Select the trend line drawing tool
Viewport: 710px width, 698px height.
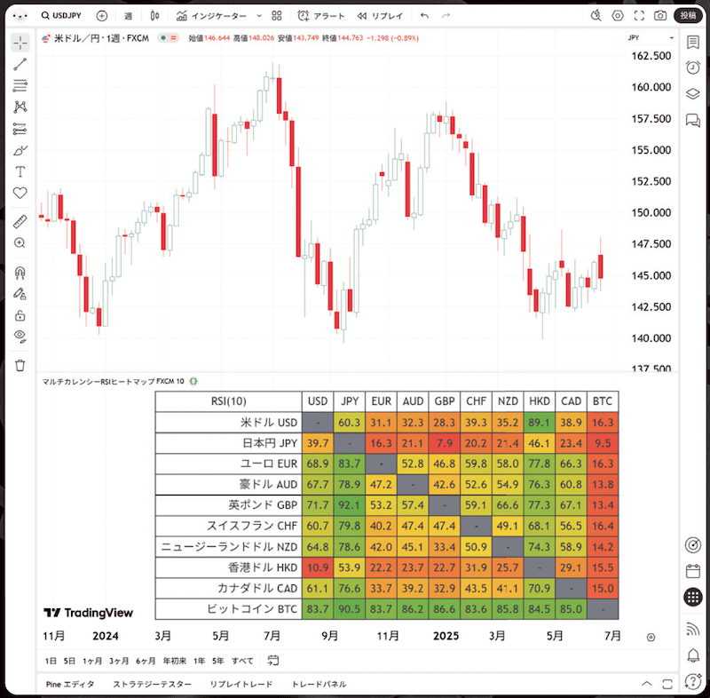[x=20, y=64]
